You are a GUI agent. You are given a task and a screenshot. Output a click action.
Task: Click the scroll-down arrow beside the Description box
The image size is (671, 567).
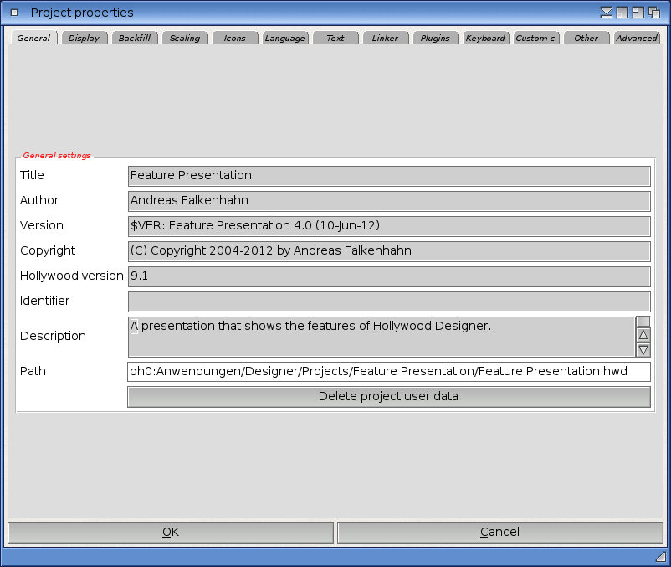[x=643, y=349]
